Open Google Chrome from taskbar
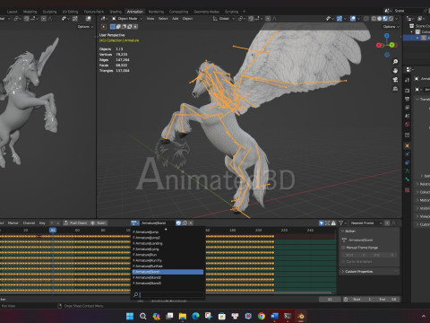Image resolution: width=430 pixels, height=323 pixels. (x=262, y=316)
